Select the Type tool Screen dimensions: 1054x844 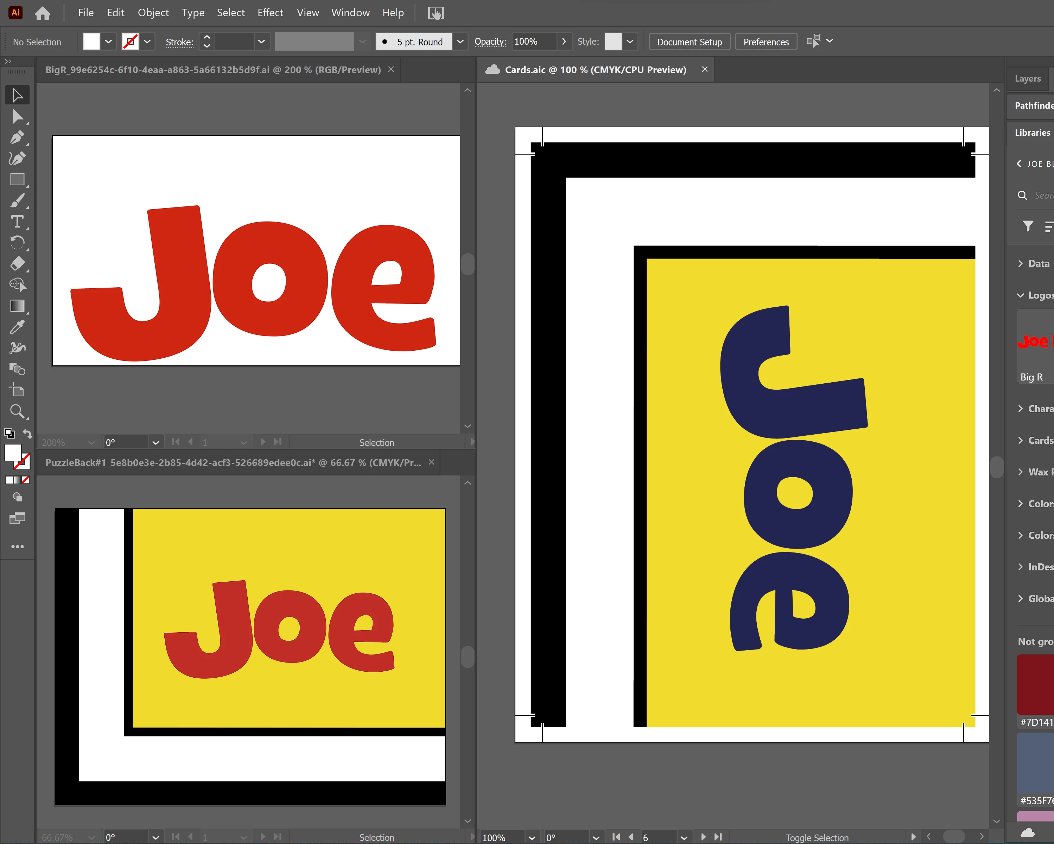(x=17, y=222)
